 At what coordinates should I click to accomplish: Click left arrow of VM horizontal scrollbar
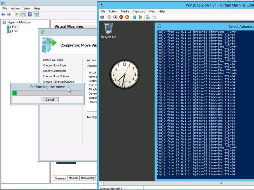click(x=101, y=183)
